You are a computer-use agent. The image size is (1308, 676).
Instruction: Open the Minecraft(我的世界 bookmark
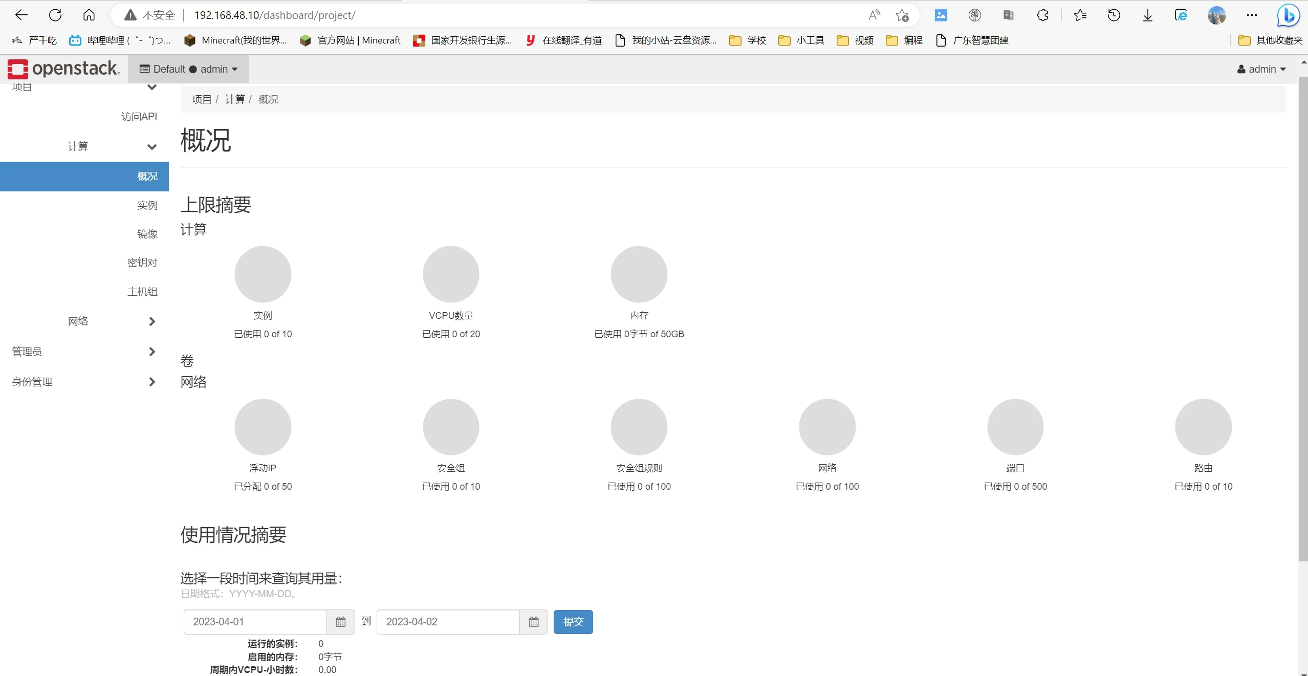point(235,40)
